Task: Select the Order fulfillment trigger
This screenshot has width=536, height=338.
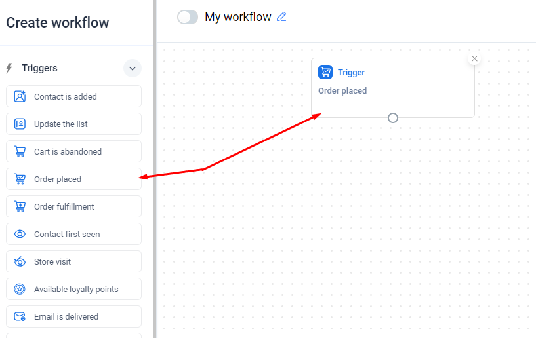Action: [x=74, y=206]
